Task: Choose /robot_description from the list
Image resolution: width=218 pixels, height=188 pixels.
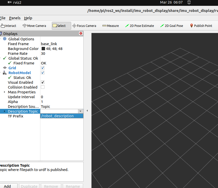Action: (62, 116)
